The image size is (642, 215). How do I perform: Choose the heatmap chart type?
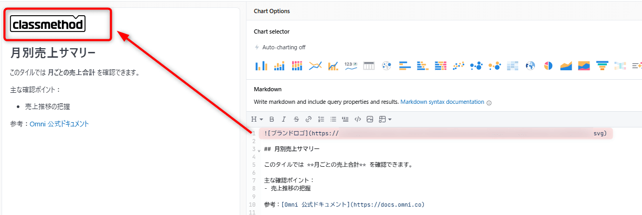pyautogui.click(x=512, y=66)
